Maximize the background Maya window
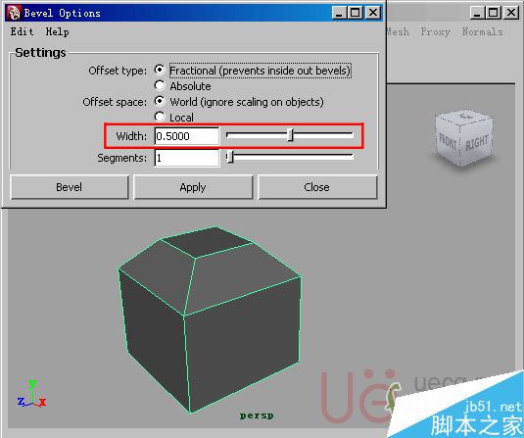The height and width of the screenshot is (438, 524). 494,13
